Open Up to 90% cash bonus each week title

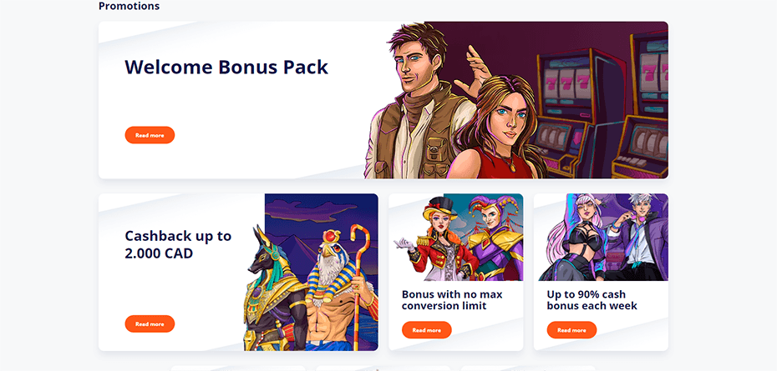tap(592, 300)
